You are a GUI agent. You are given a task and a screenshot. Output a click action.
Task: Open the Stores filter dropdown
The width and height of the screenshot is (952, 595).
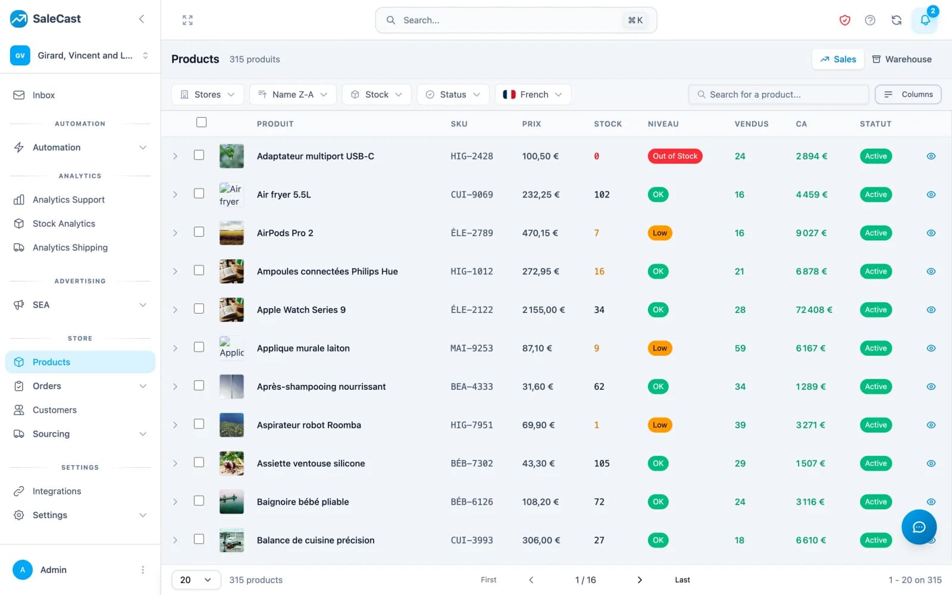(208, 95)
